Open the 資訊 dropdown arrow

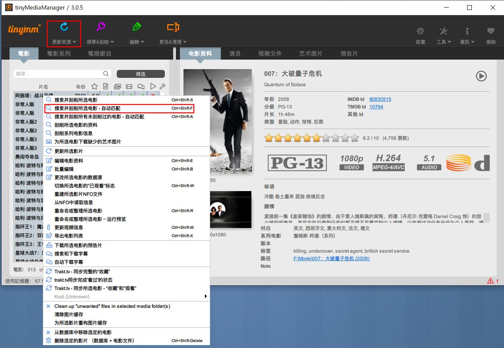[473, 42]
